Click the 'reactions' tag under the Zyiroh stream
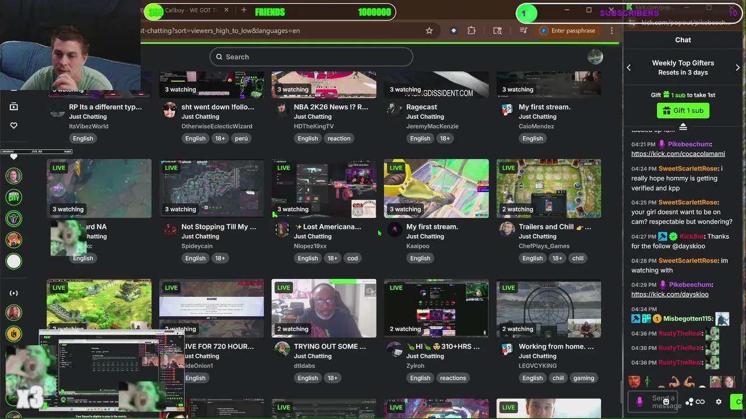The height and width of the screenshot is (419, 746). coord(453,378)
